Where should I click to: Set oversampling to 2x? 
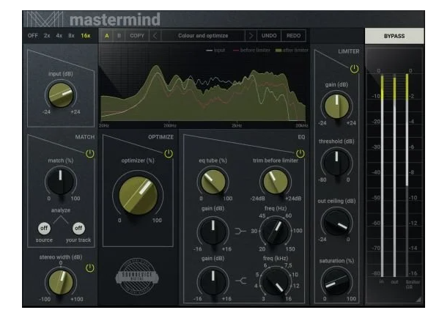click(47, 36)
